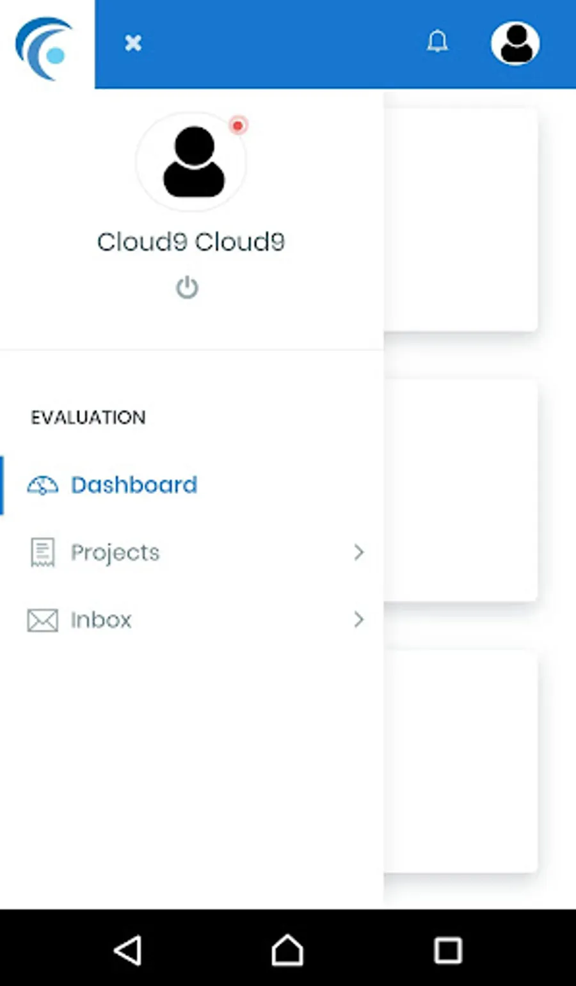Image resolution: width=576 pixels, height=986 pixels.
Task: Click the Cloud9 Cloud9 username text
Action: point(191,242)
